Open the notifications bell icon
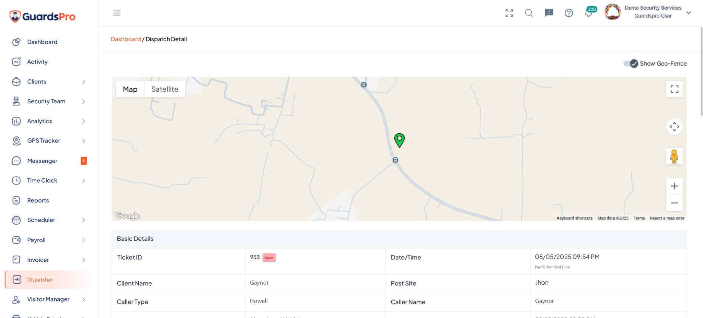This screenshot has width=703, height=318. coord(588,13)
